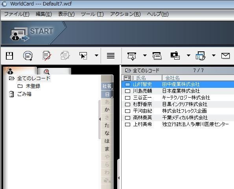Check the box for 三谷正一
Screen dimensions: 234x189
click(127, 98)
